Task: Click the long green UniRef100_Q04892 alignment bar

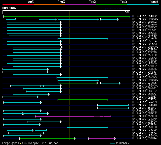Action: pyautogui.click(x=66, y=16)
